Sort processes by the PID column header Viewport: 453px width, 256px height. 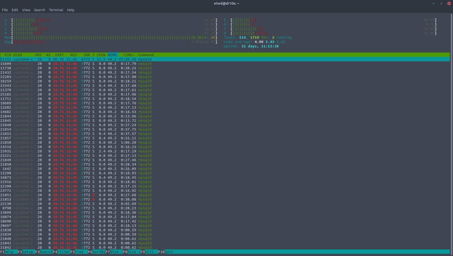tap(8, 55)
